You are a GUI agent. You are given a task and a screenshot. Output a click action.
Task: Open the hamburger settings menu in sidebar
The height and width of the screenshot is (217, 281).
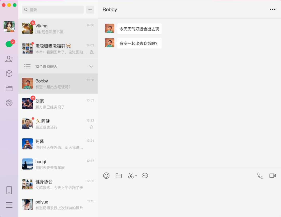[9, 205]
